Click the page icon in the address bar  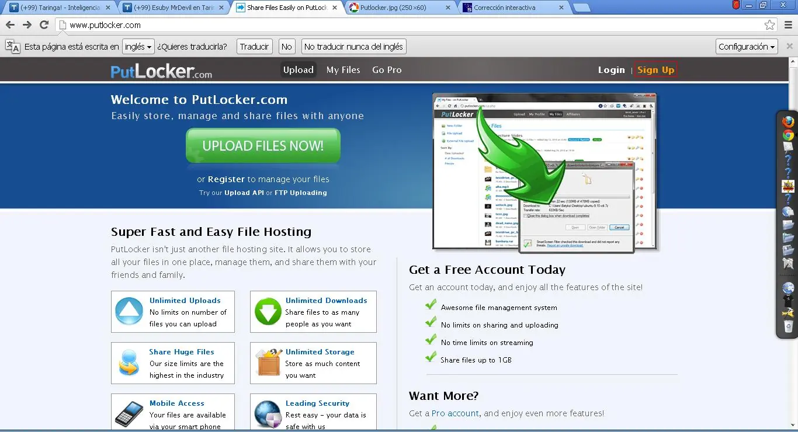(x=63, y=25)
